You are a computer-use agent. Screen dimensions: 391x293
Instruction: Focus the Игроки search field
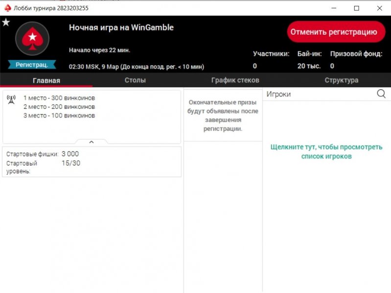click(318, 94)
